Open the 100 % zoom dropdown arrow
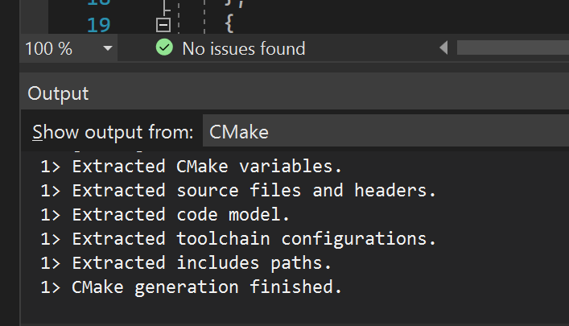This screenshot has height=326, width=569. point(108,49)
